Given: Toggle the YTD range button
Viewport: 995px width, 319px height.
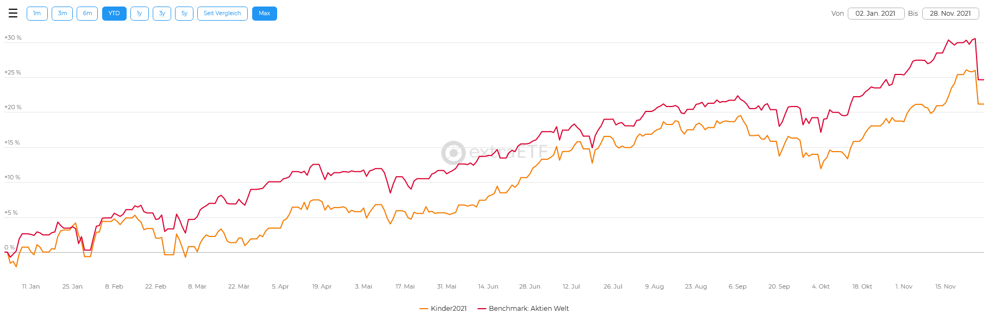Looking at the screenshot, I should [114, 14].
